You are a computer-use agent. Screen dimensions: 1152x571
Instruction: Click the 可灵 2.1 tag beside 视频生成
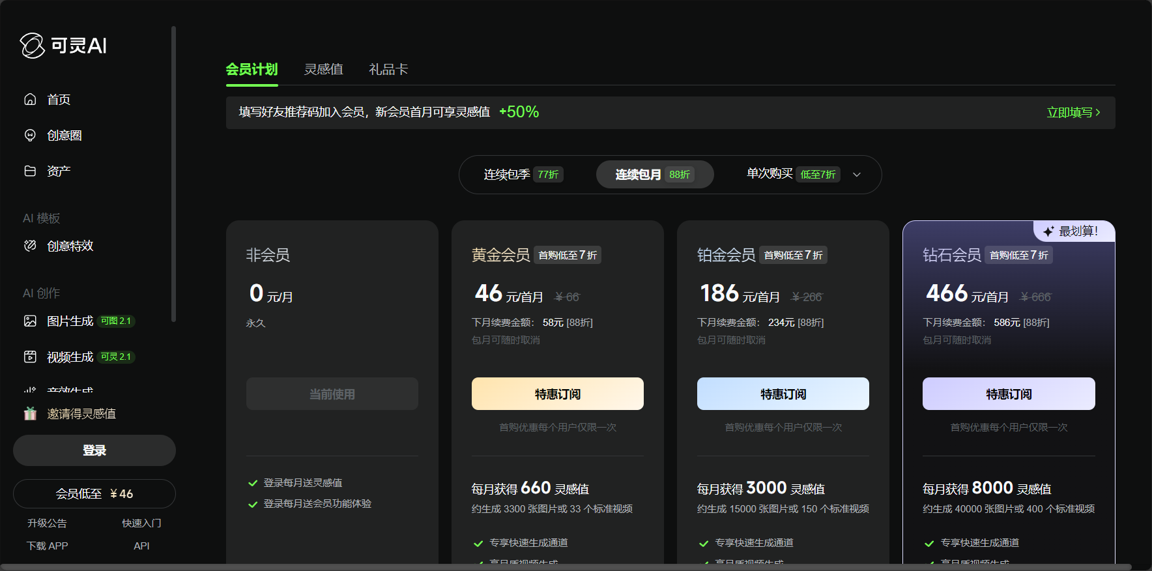pyautogui.click(x=116, y=357)
